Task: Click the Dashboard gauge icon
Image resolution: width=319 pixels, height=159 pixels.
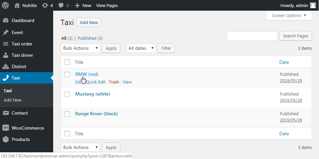Action: [x=6, y=20]
